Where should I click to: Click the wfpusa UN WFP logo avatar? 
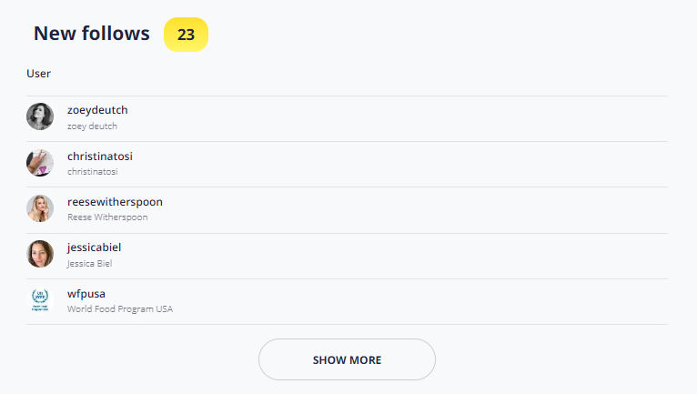(40, 299)
